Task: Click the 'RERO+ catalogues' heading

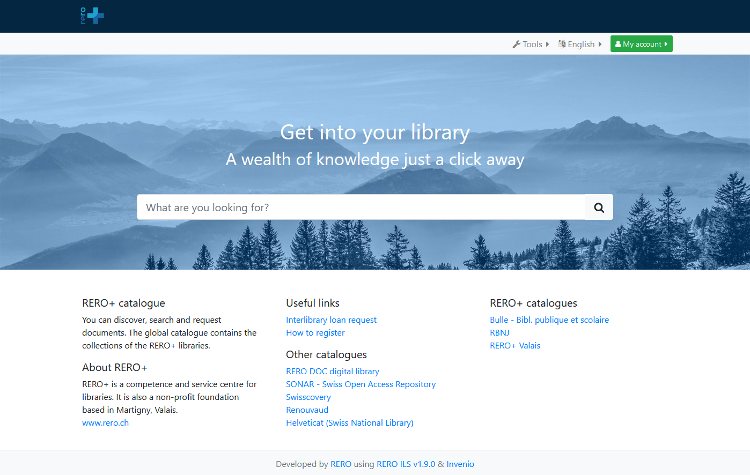Action: 533,303
